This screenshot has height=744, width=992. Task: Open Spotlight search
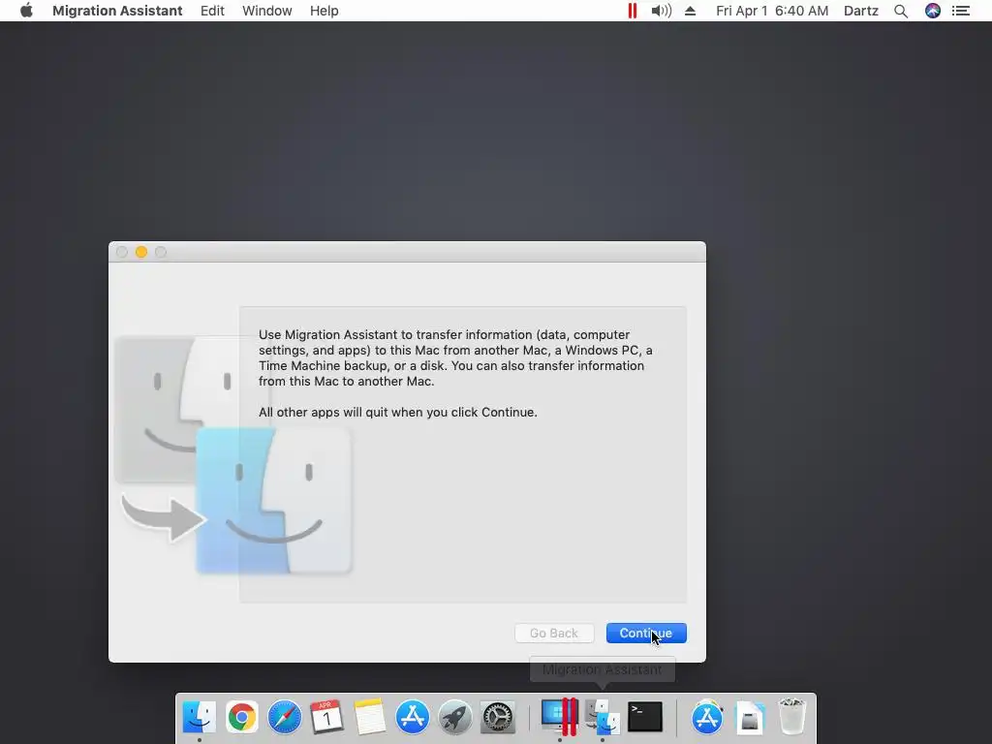pyautogui.click(x=901, y=11)
